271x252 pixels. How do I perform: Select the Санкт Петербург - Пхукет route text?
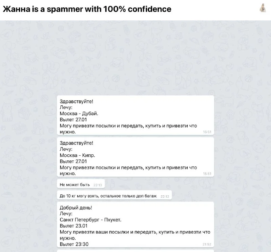90,220
